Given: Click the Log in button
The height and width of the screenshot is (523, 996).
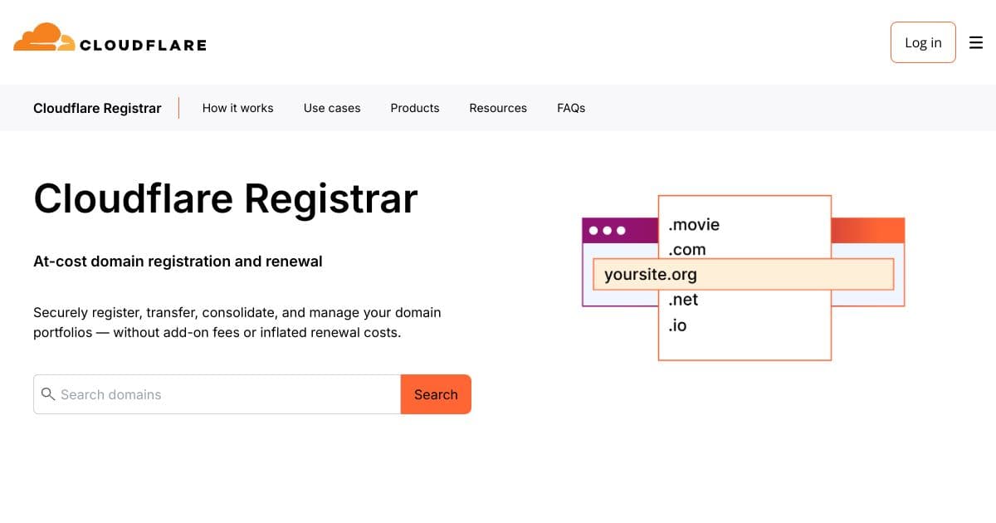Looking at the screenshot, I should [923, 42].
